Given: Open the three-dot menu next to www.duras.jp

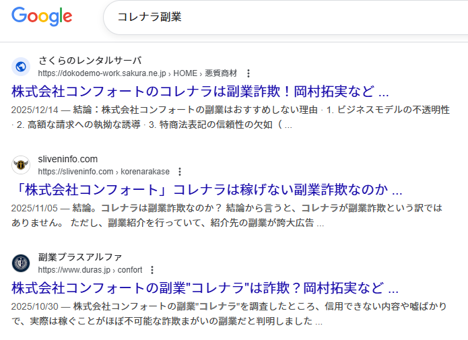Looking at the screenshot, I should point(152,270).
